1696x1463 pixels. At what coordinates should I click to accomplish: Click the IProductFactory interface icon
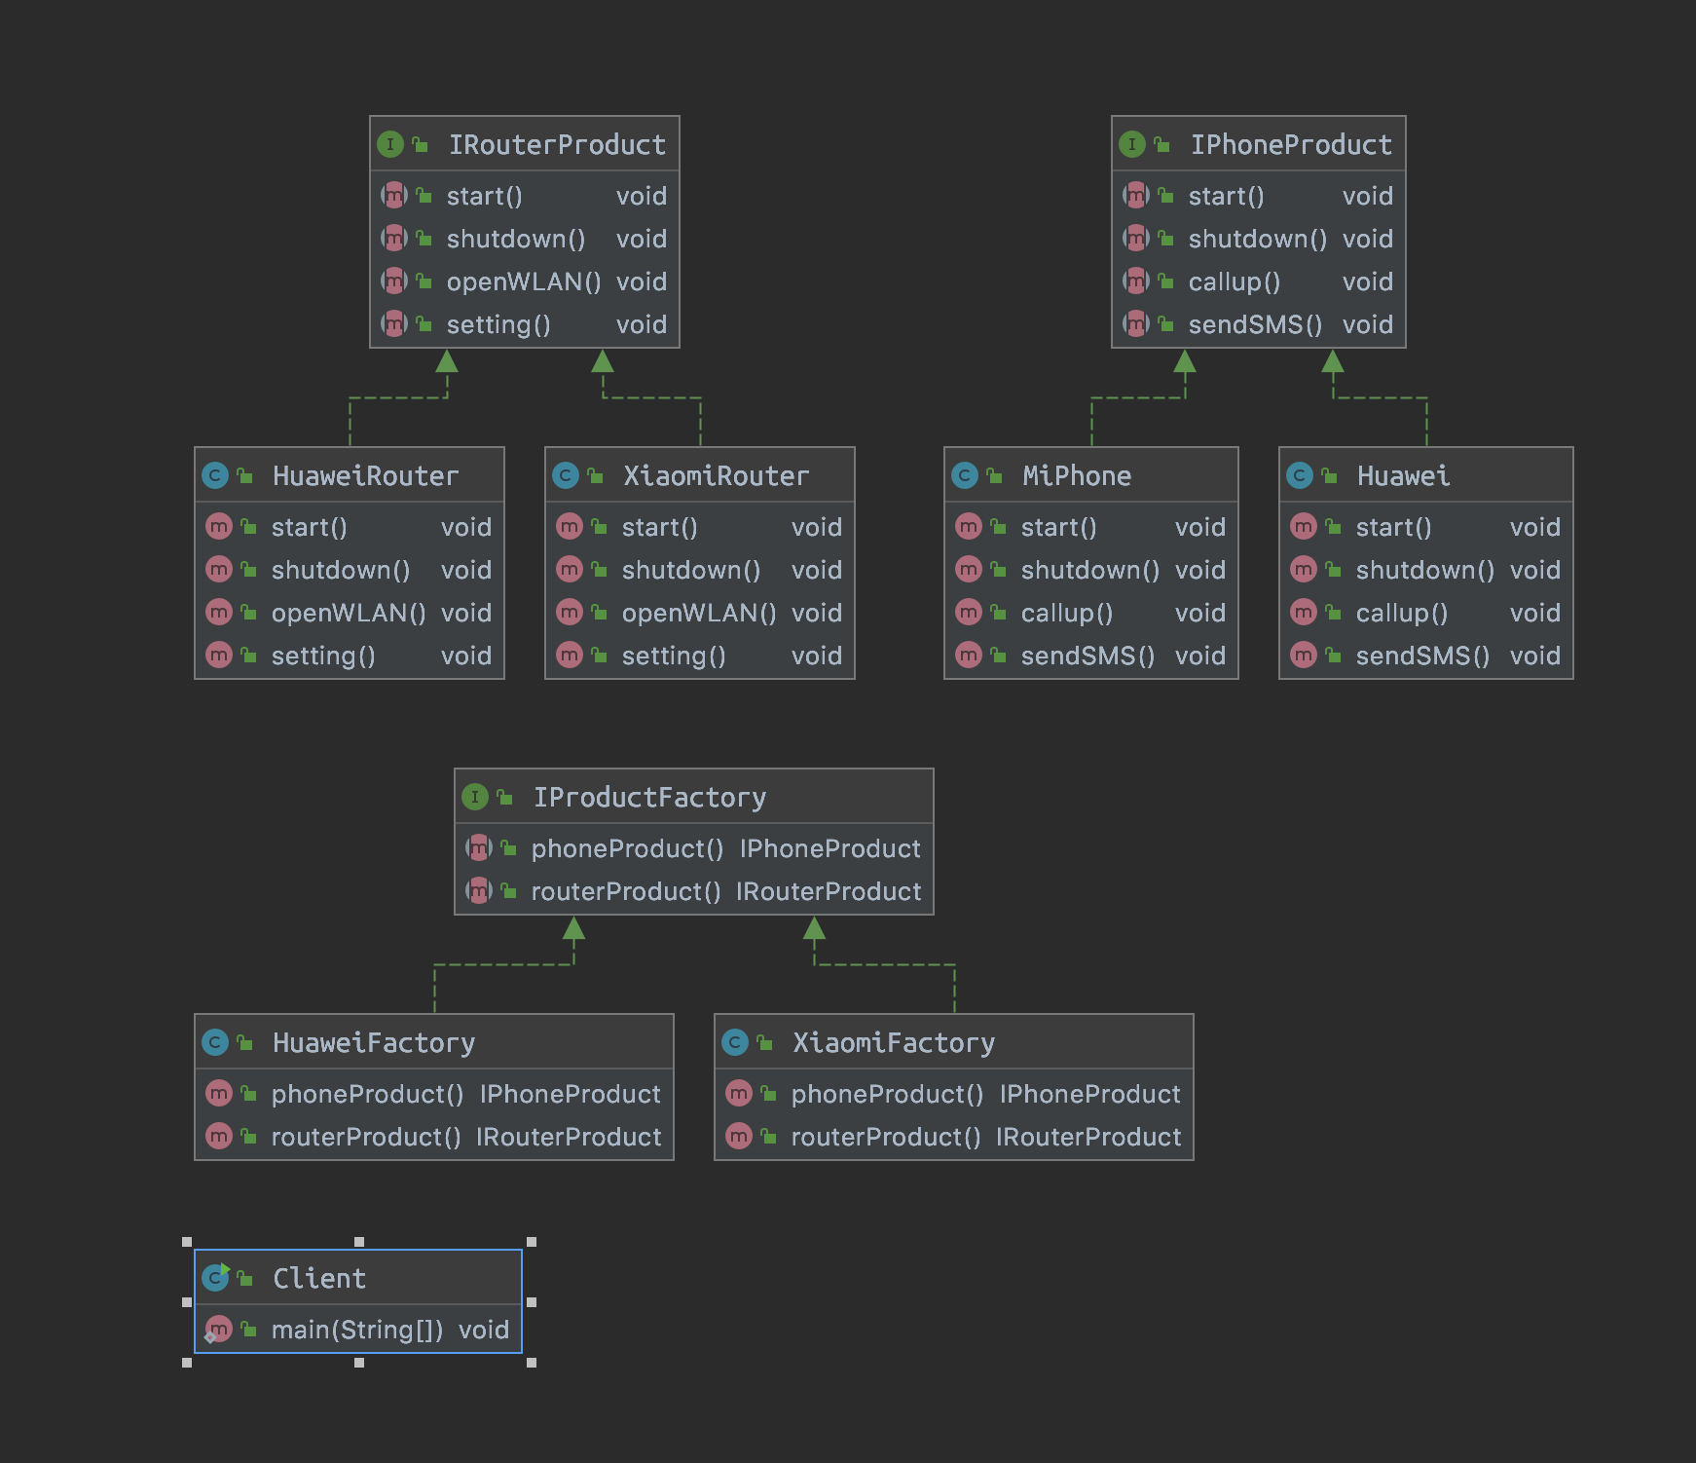pyautogui.click(x=474, y=797)
